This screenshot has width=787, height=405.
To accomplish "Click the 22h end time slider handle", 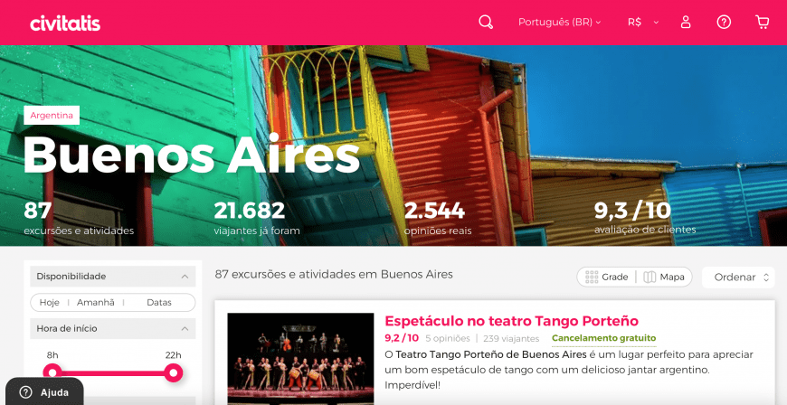I will (x=174, y=372).
